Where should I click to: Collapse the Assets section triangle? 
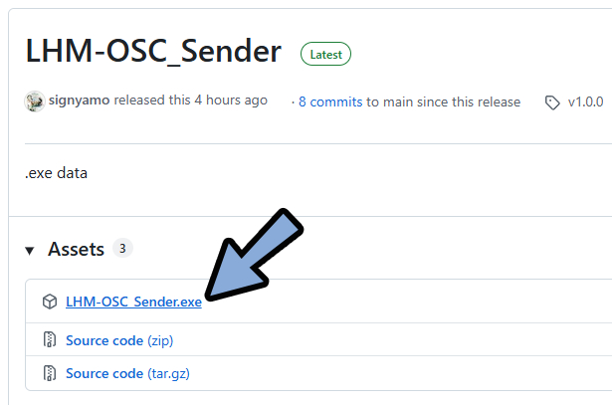[x=30, y=251]
